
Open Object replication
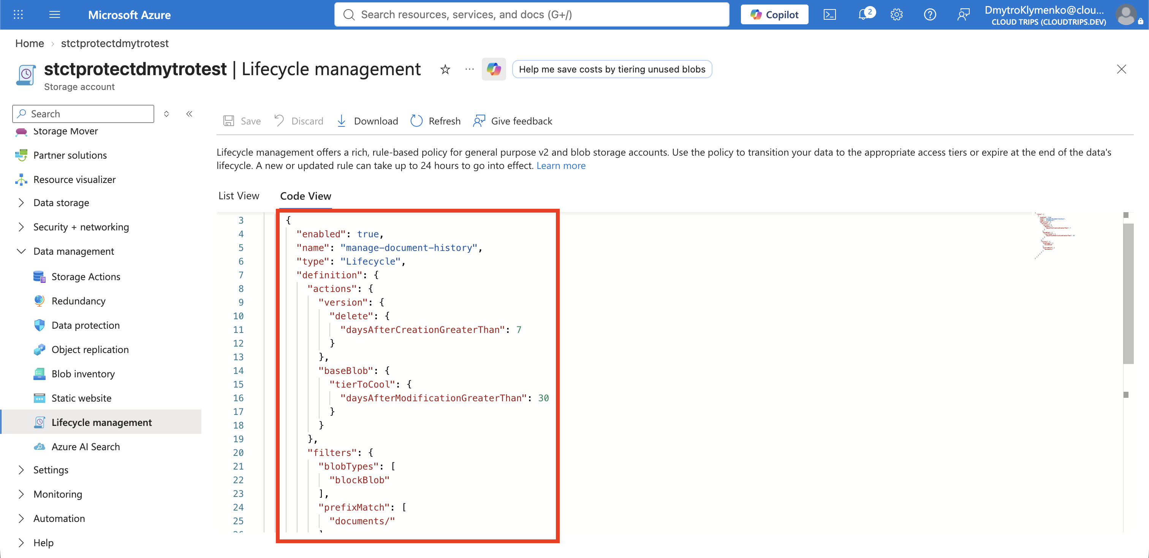coord(90,350)
